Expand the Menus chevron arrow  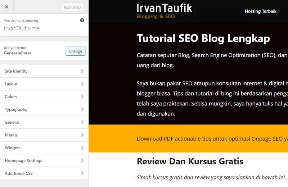pos(82,135)
